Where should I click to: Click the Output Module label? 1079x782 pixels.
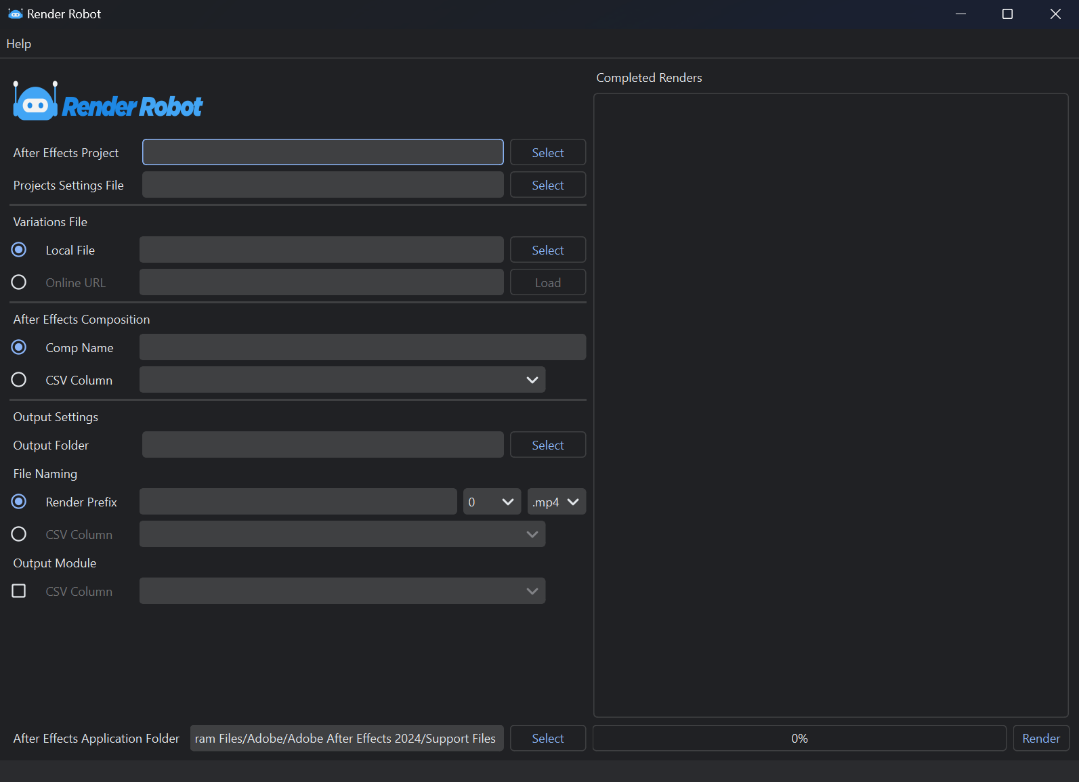pyautogui.click(x=55, y=563)
